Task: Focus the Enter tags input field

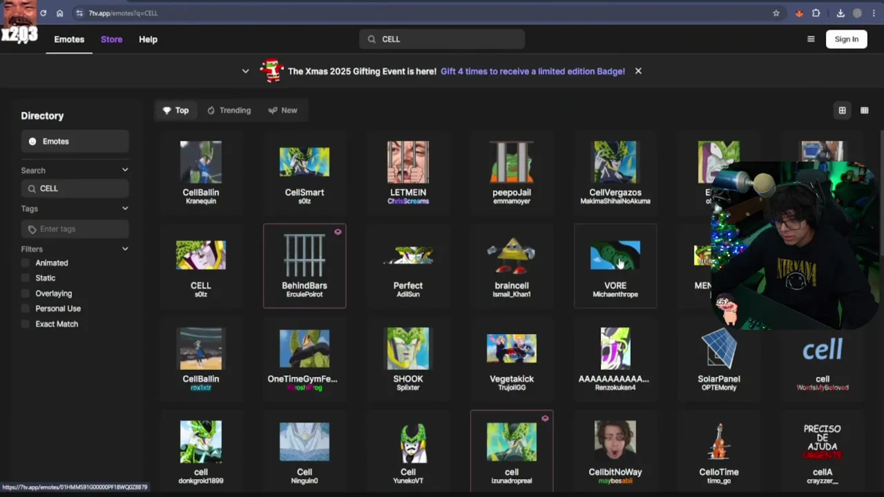Action: (75, 229)
